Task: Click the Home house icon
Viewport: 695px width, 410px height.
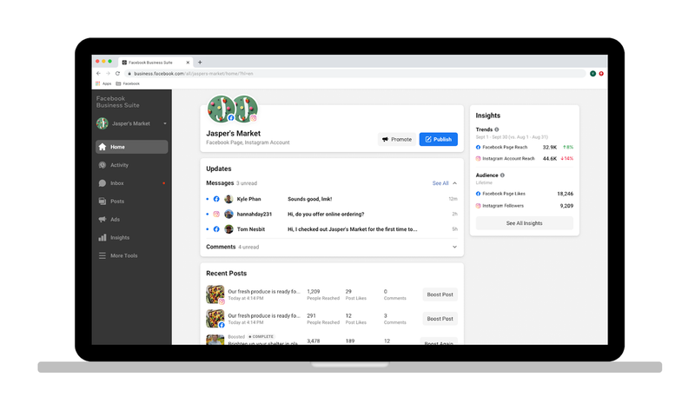Action: coord(103,147)
